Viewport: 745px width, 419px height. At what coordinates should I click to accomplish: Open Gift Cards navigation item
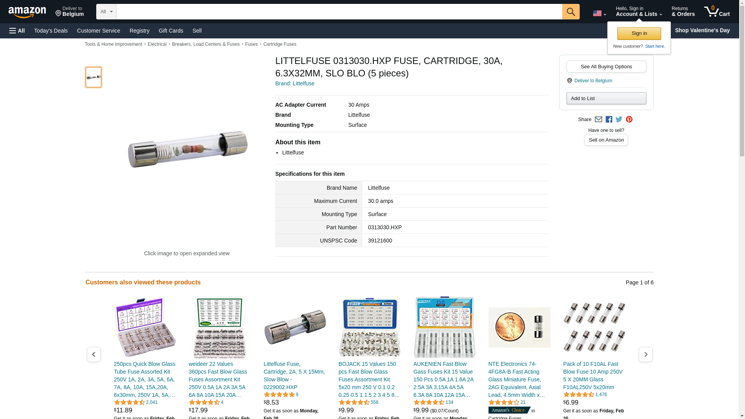click(x=171, y=31)
